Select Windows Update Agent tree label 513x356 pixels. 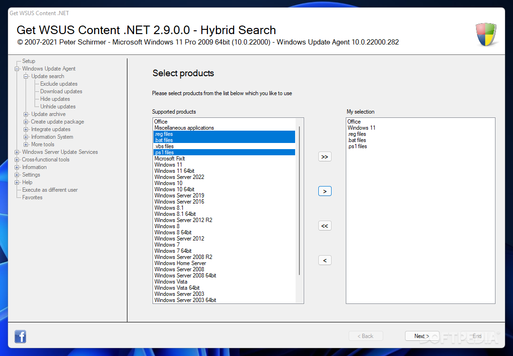pos(49,69)
